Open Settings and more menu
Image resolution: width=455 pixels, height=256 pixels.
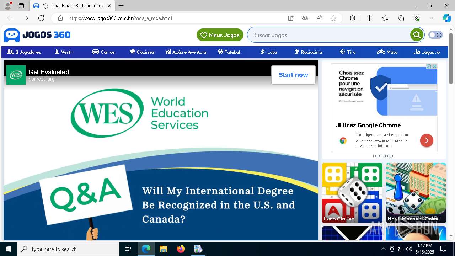432,18
